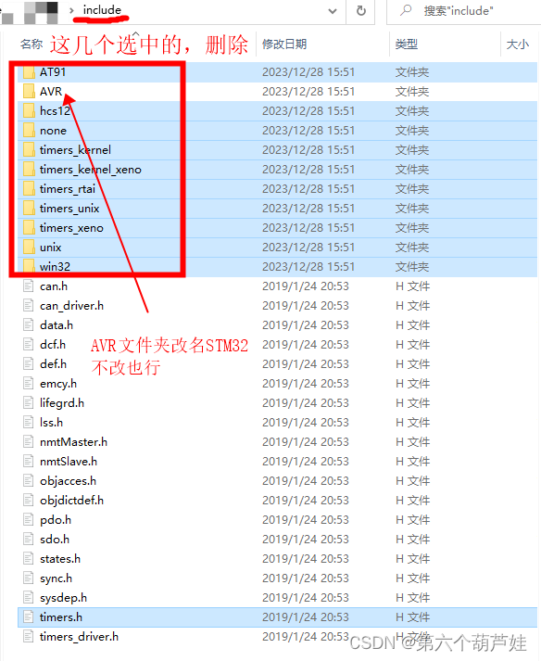This screenshot has height=661, width=541.
Task: Click the AVR folder icon
Action: pyautogui.click(x=29, y=92)
